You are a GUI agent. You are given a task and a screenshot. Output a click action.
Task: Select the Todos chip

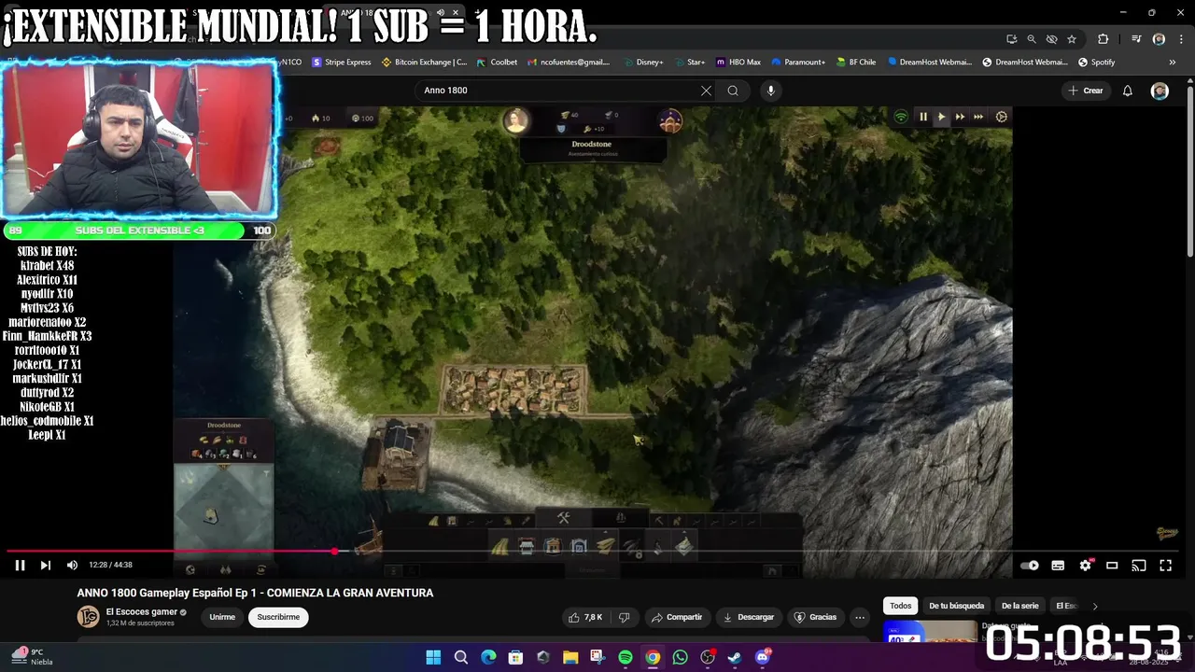tap(900, 606)
